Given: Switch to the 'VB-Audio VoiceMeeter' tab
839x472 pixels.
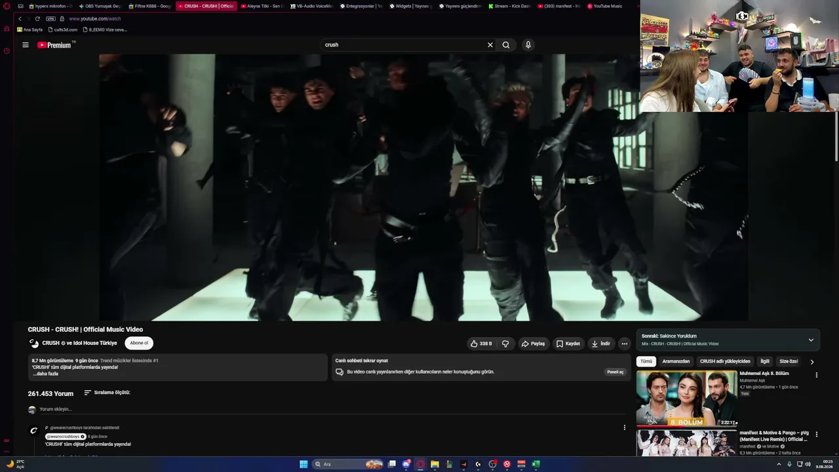Looking at the screenshot, I should [x=311, y=7].
